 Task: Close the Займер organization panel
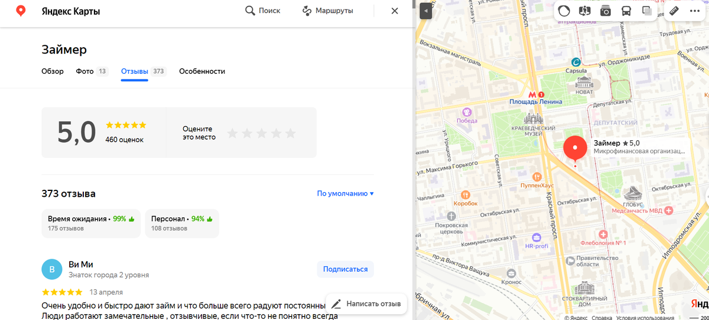click(395, 11)
